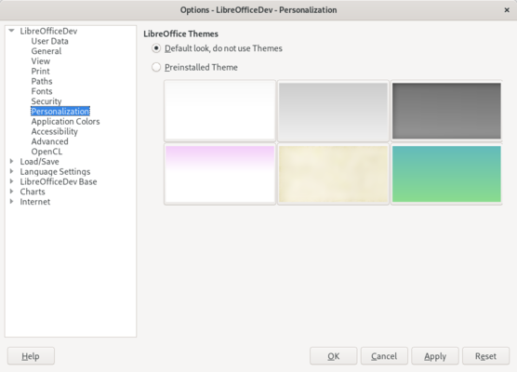Image resolution: width=517 pixels, height=372 pixels.
Task: Choose the pink gradient theme thumbnail
Action: 220,174
